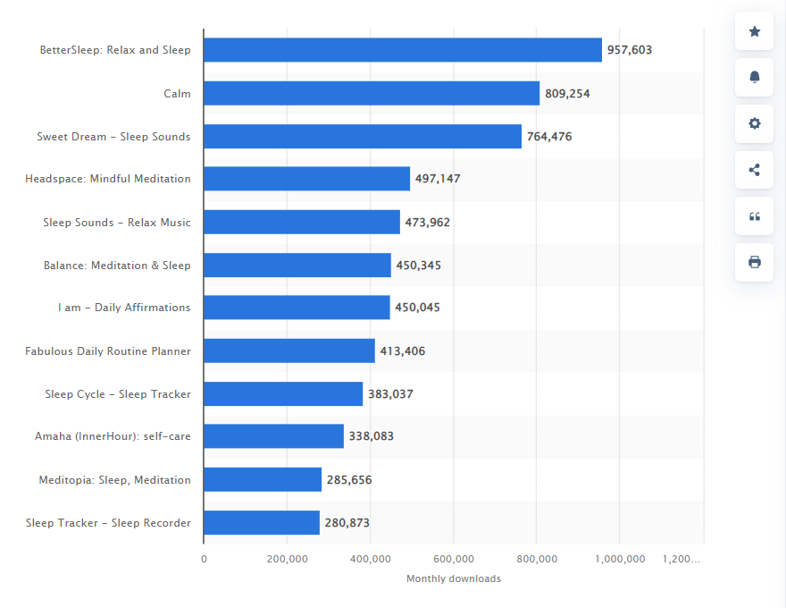Select the Sleep Sounds – Relax Music bar
The image size is (786, 608).
coord(302,222)
